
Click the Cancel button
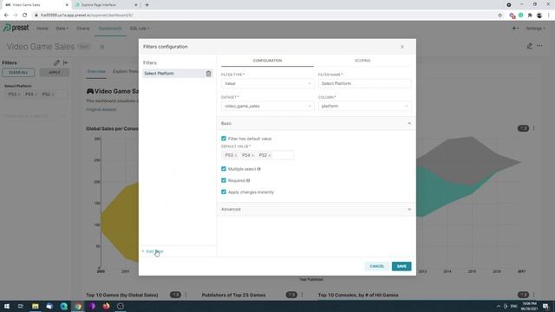pos(376,266)
